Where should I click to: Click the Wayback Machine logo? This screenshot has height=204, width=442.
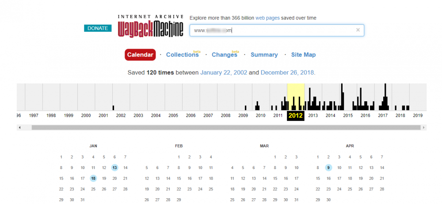coord(150,26)
